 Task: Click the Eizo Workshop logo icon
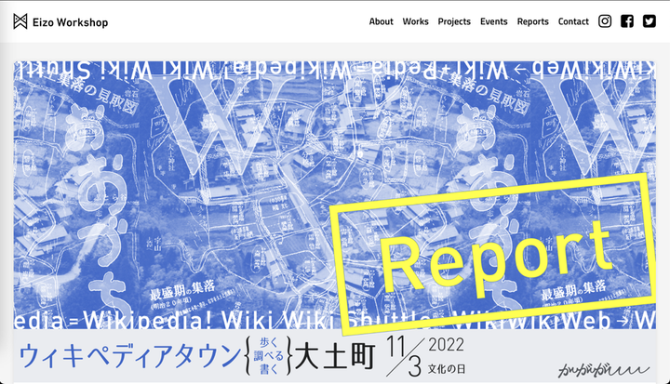20,21
